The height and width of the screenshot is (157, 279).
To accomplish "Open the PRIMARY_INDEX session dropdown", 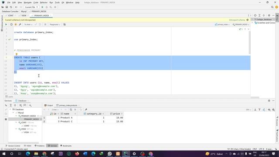I will pos(241,24).
